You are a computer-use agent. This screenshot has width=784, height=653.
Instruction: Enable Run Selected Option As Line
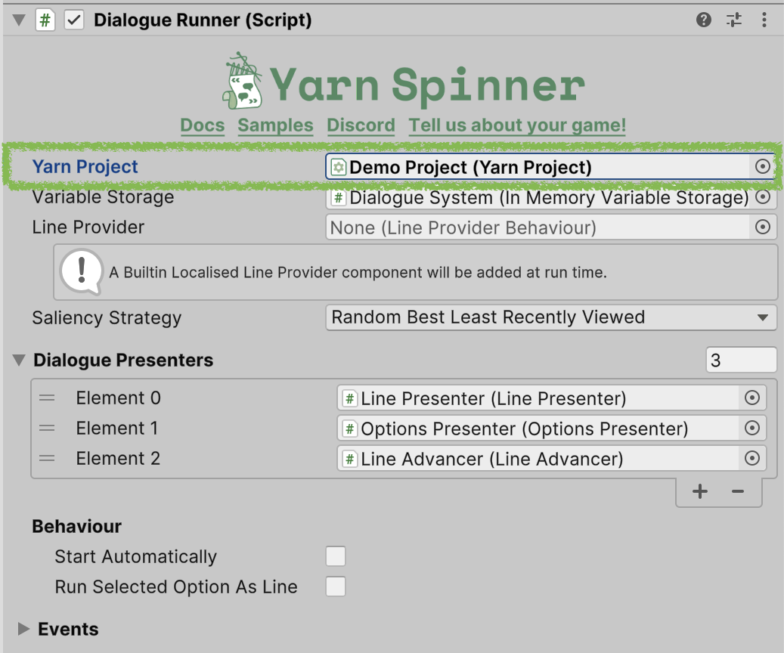[x=335, y=586]
